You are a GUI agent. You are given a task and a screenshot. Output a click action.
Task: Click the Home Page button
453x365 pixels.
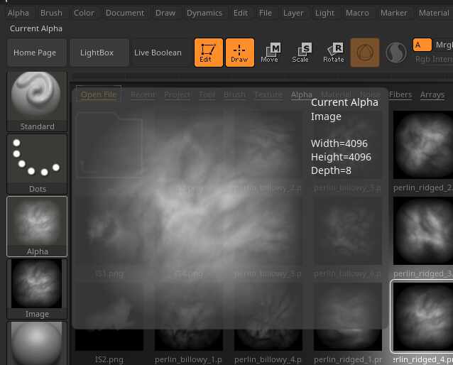[37, 53]
